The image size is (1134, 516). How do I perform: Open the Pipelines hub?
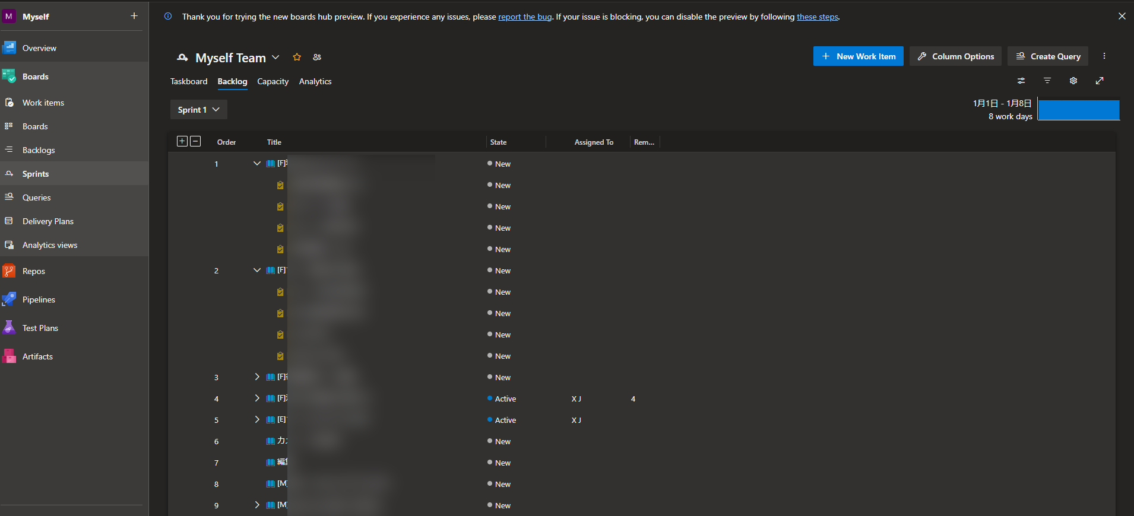(x=74, y=300)
